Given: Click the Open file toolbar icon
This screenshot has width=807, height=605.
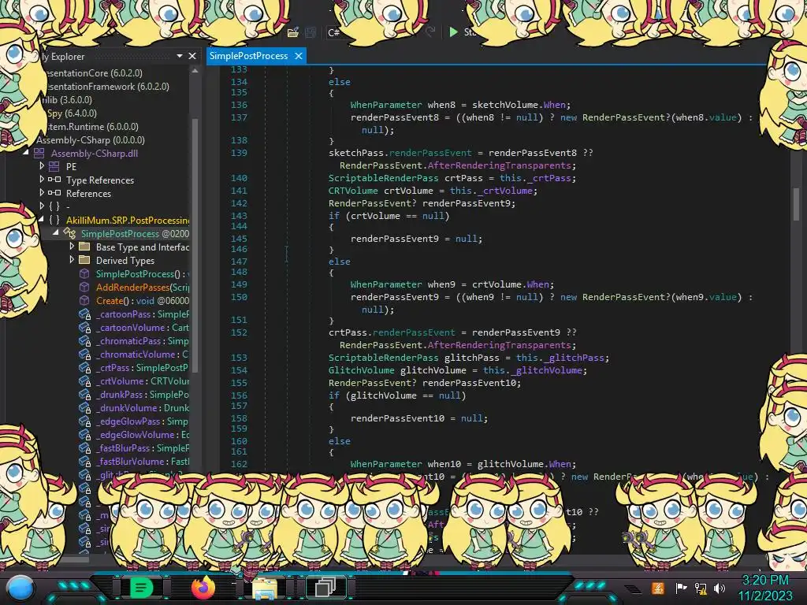Looking at the screenshot, I should pos(293,32).
